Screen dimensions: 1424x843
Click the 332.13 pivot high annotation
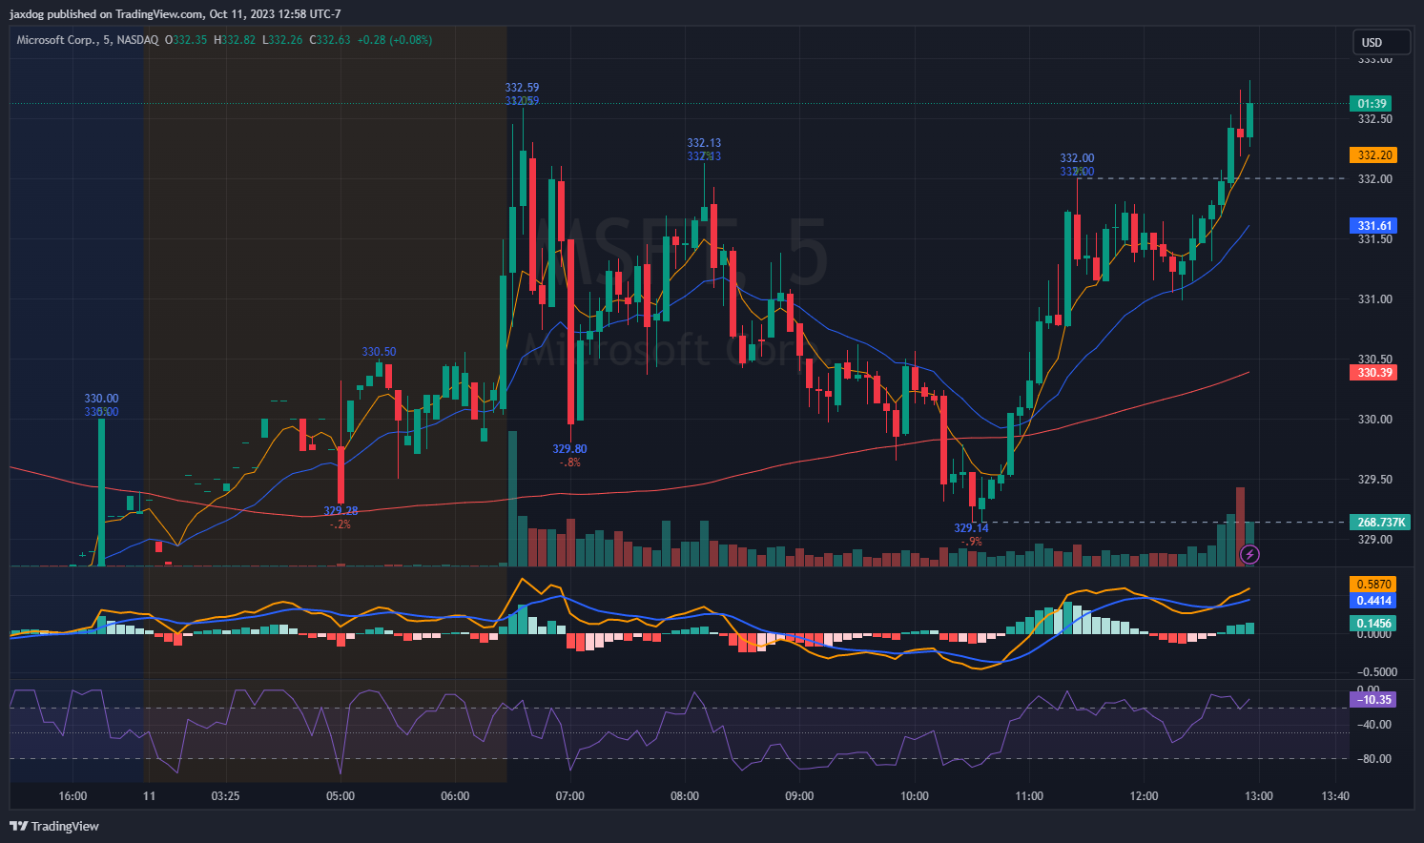point(704,143)
